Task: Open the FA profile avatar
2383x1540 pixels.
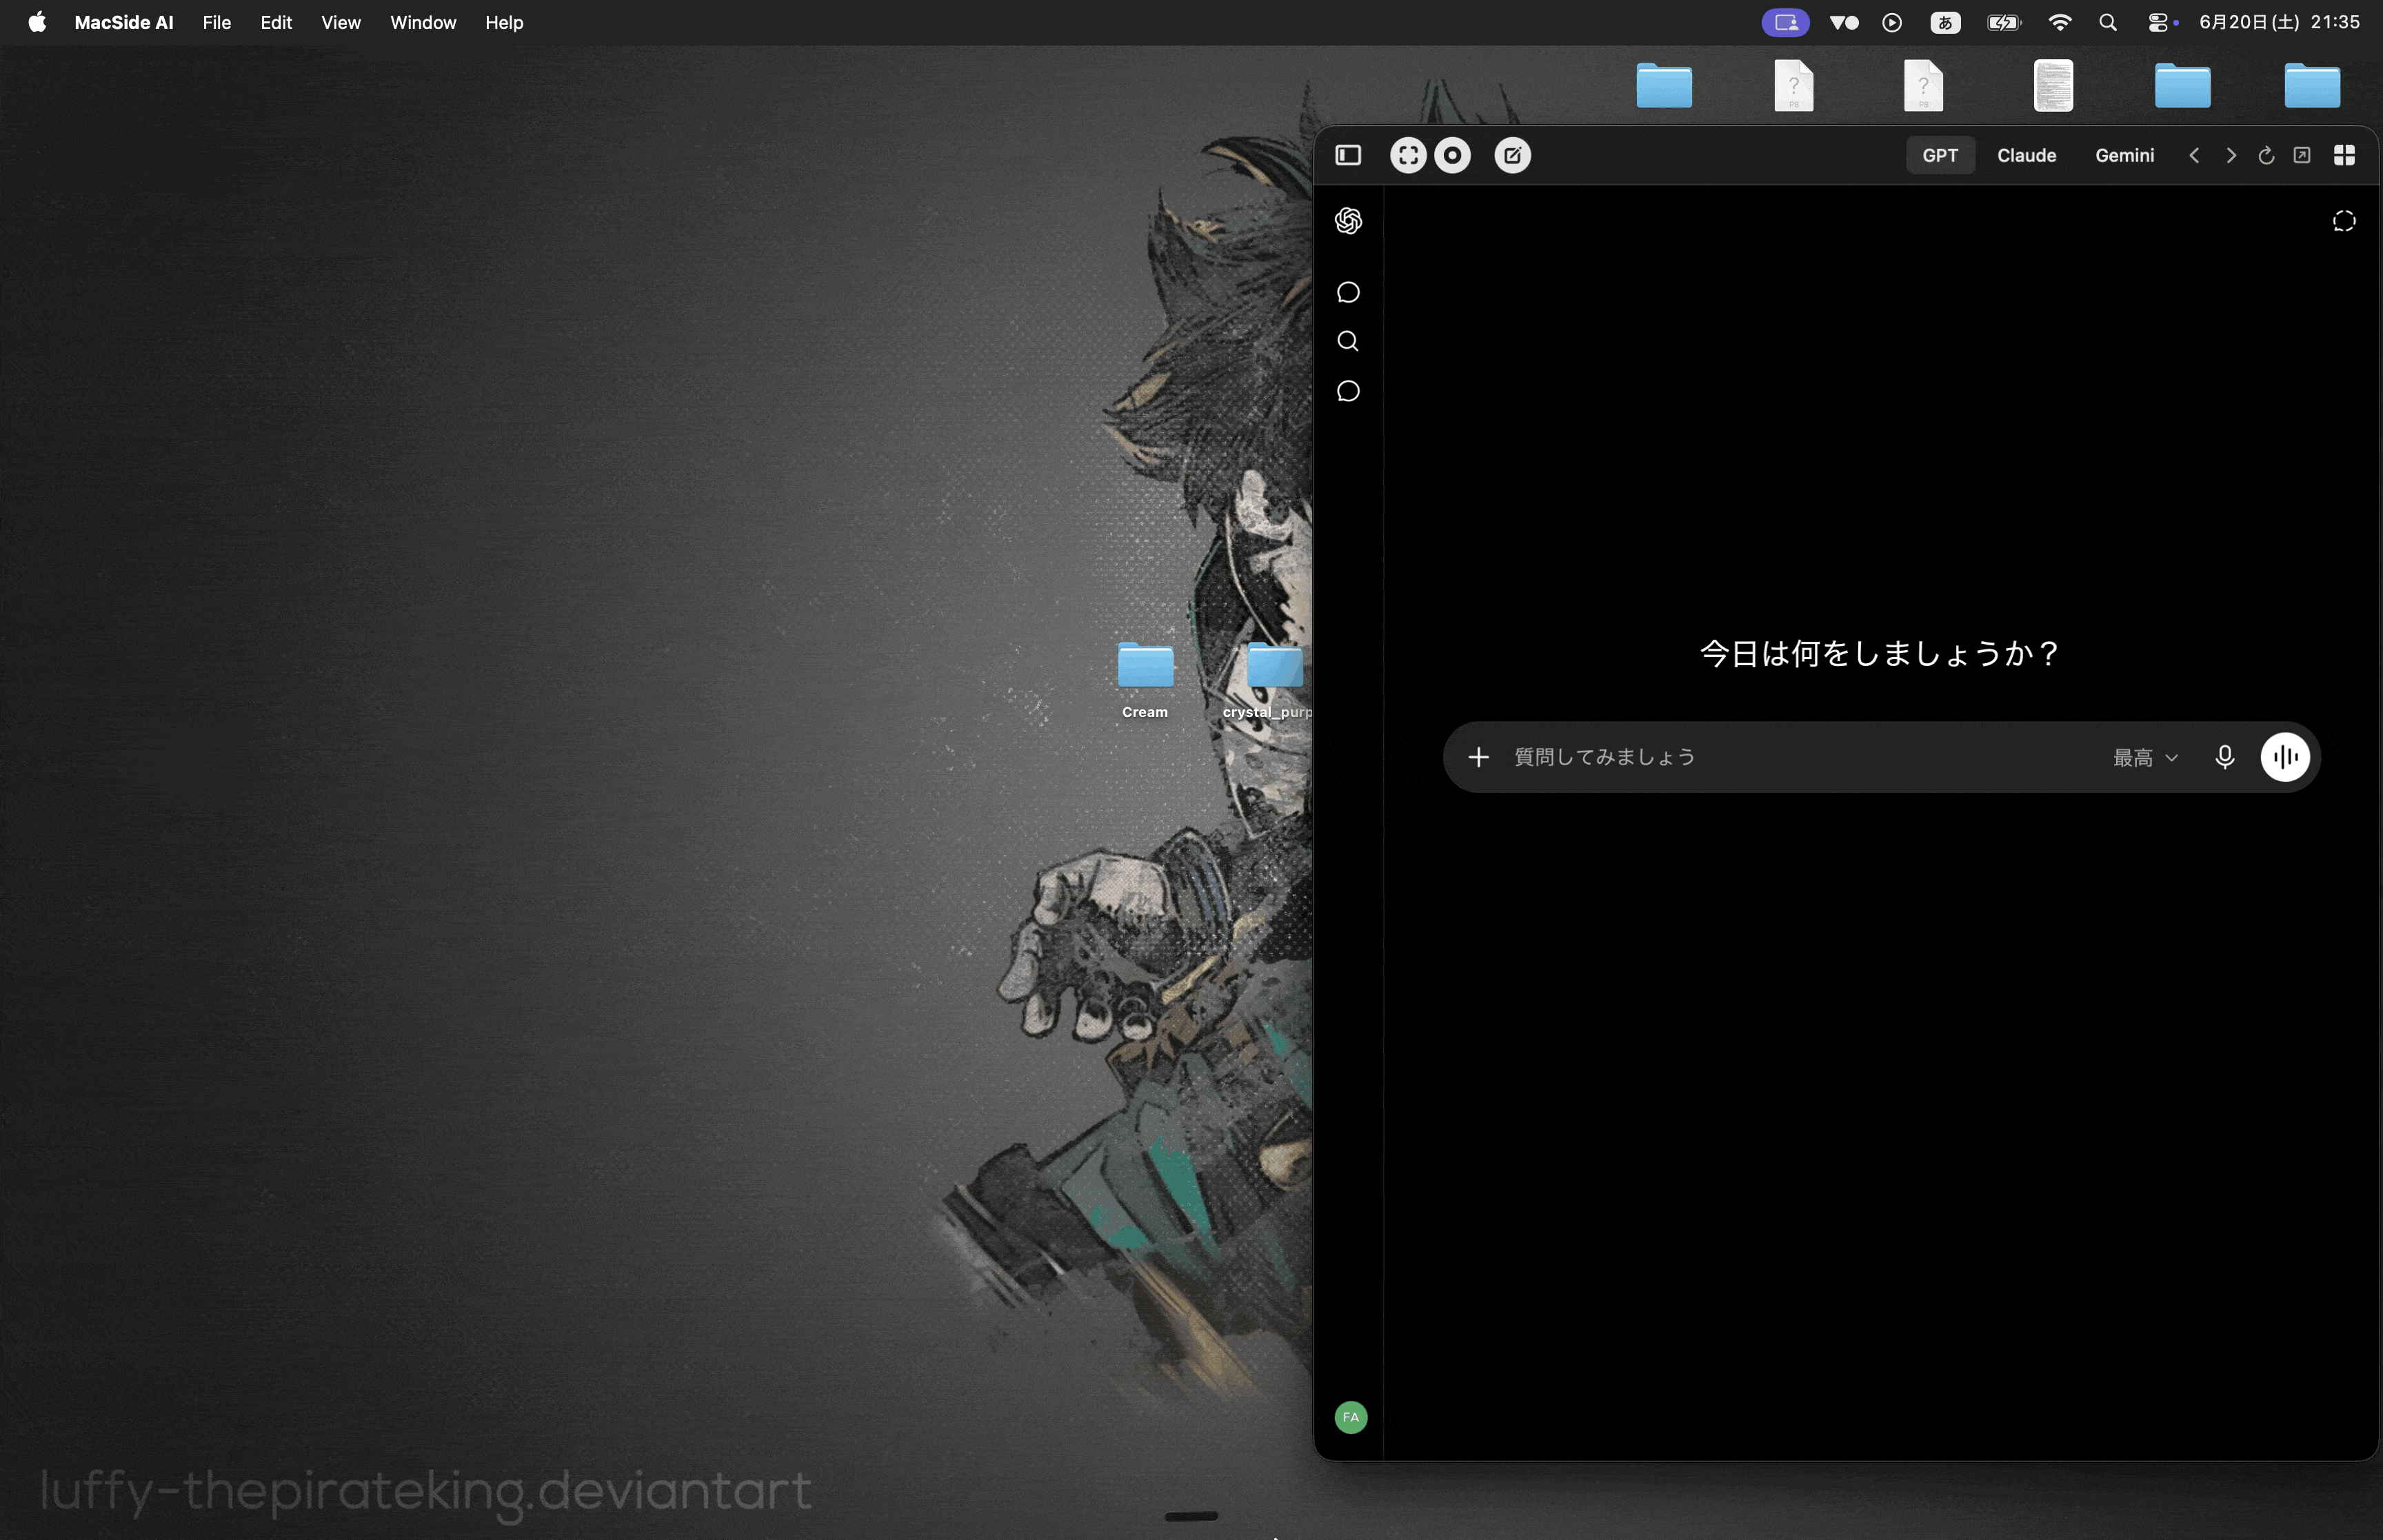Action: click(1351, 1417)
